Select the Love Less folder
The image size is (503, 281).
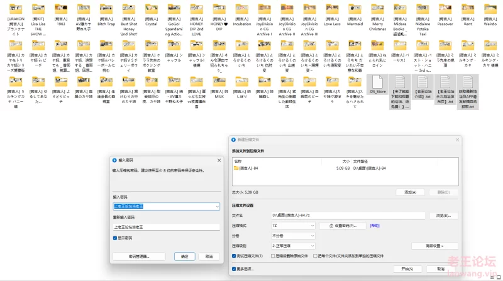click(333, 15)
